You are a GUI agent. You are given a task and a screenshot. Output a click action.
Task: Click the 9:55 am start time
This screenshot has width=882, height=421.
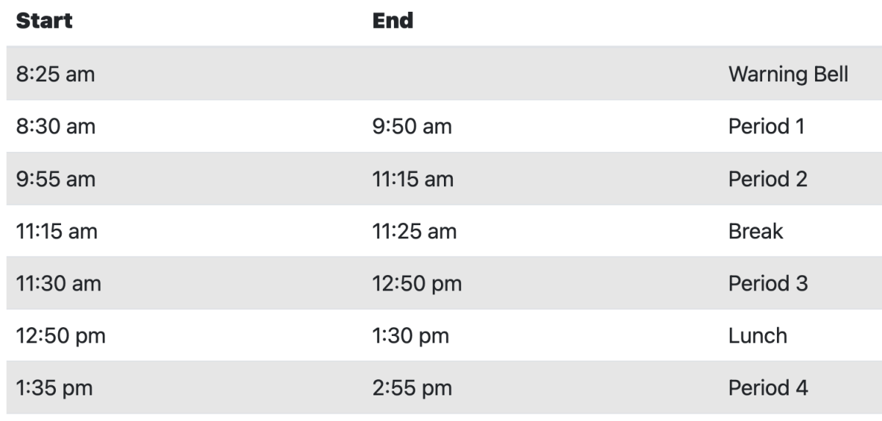click(x=55, y=179)
